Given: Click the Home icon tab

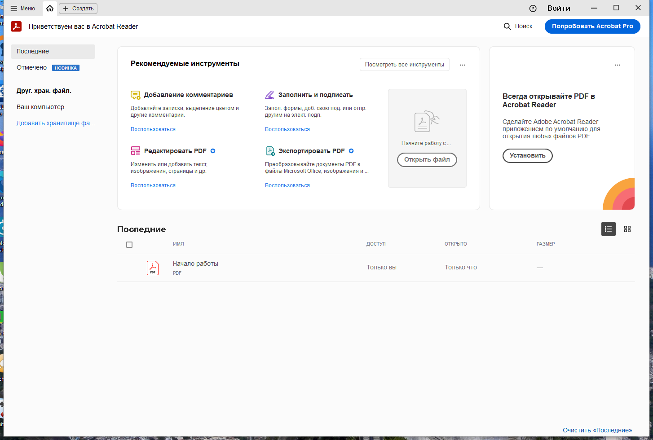Looking at the screenshot, I should click(50, 8).
